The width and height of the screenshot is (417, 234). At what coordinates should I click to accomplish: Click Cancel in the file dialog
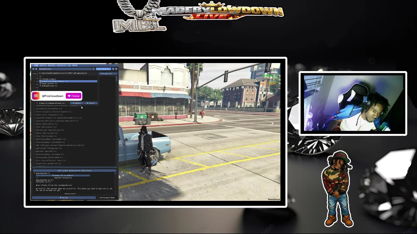click(x=91, y=103)
